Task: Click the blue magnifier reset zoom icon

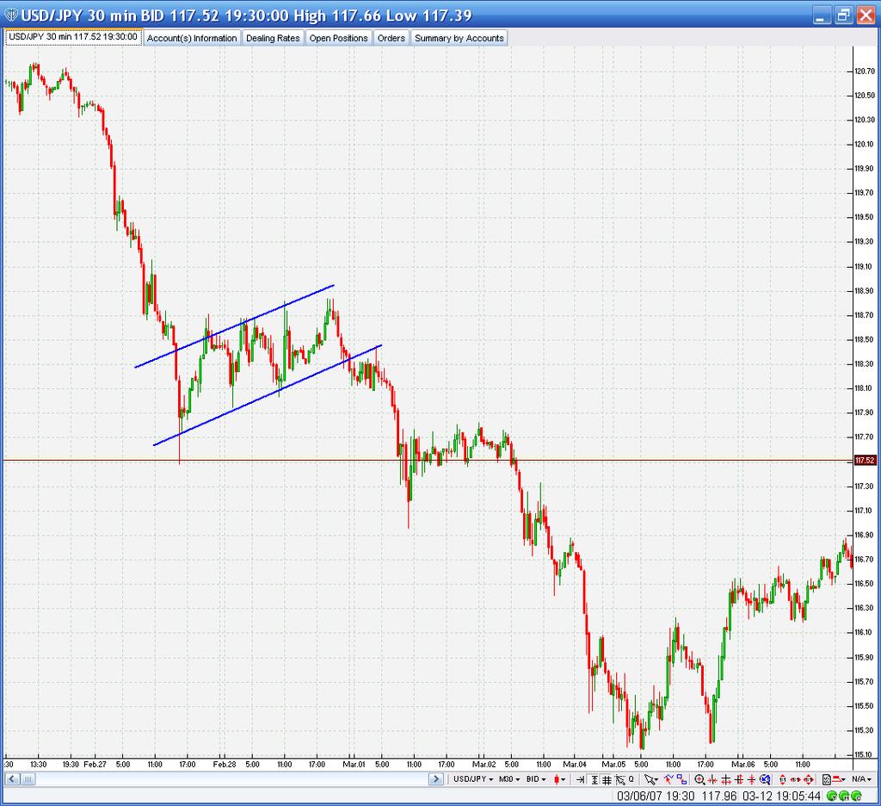Action: (x=765, y=779)
